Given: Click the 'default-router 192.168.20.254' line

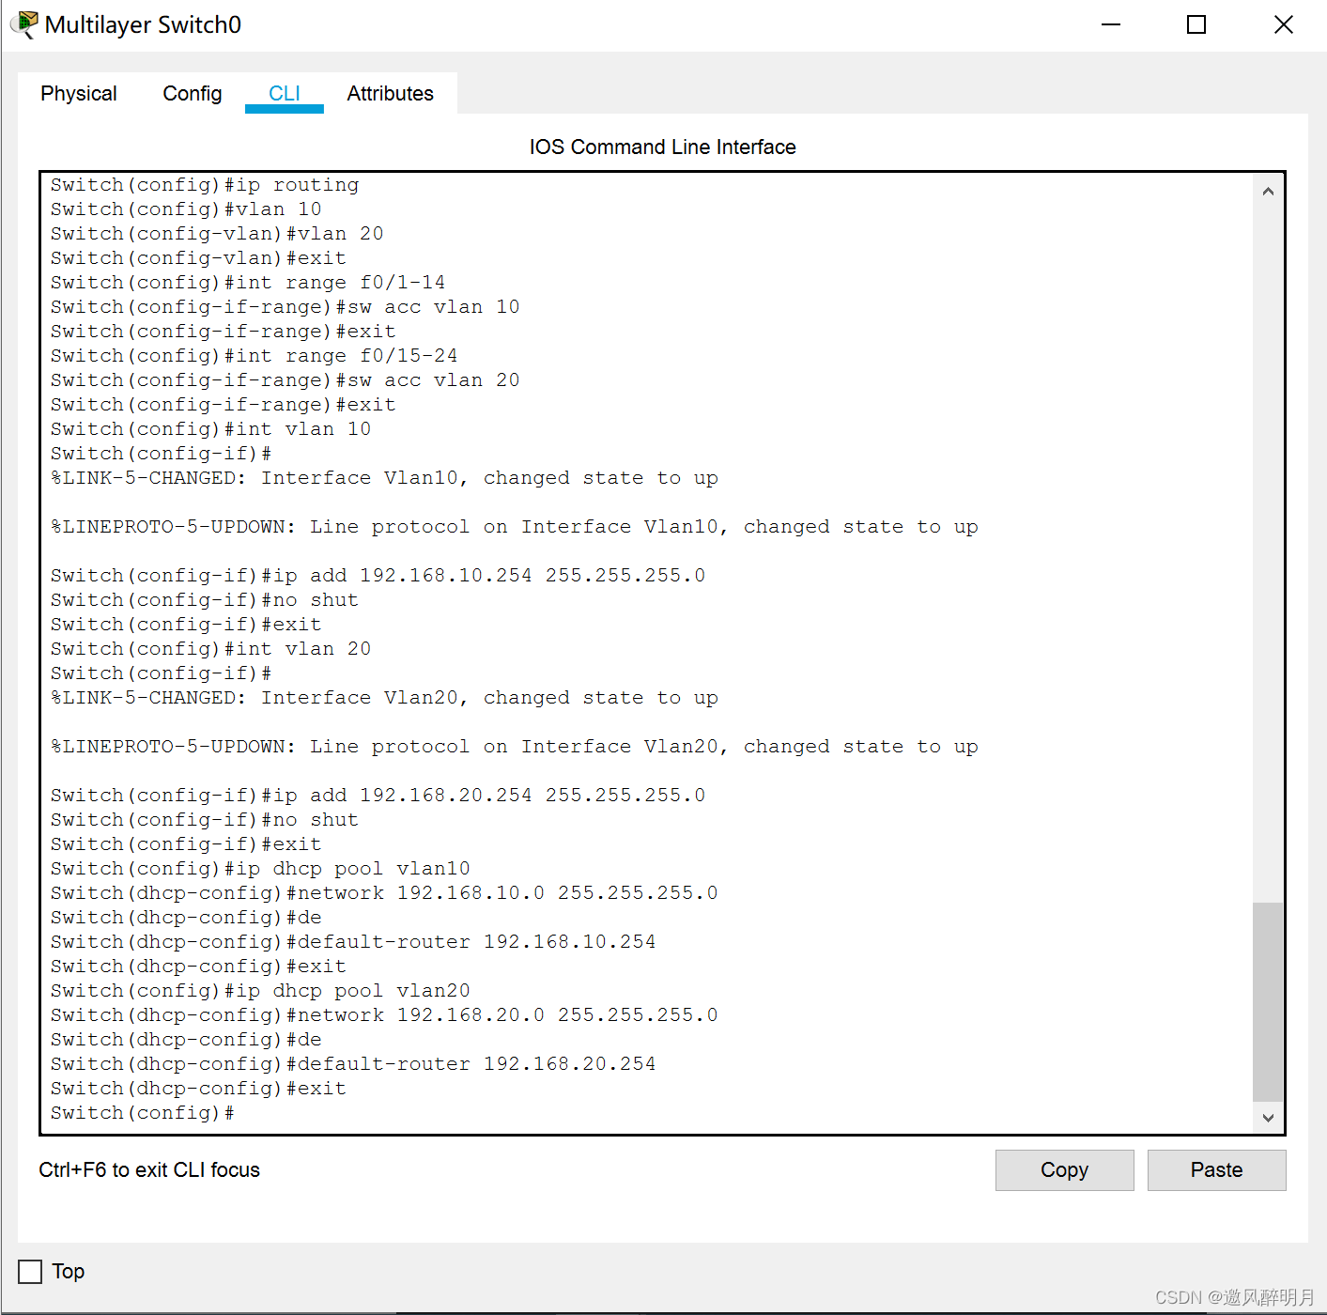Looking at the screenshot, I should [353, 1064].
